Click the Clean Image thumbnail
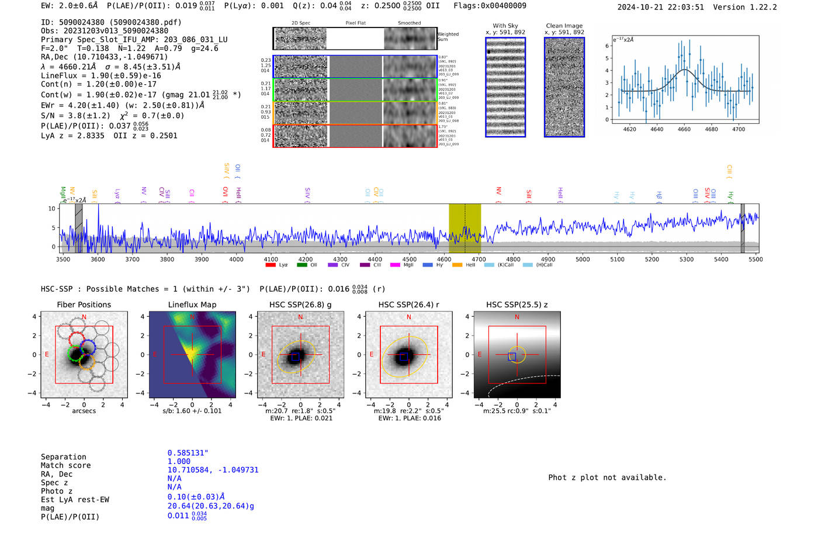 [564, 87]
